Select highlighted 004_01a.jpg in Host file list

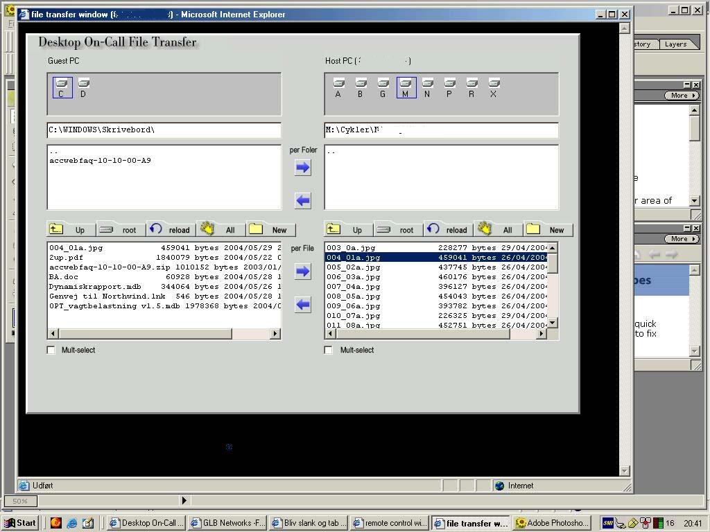click(x=437, y=258)
